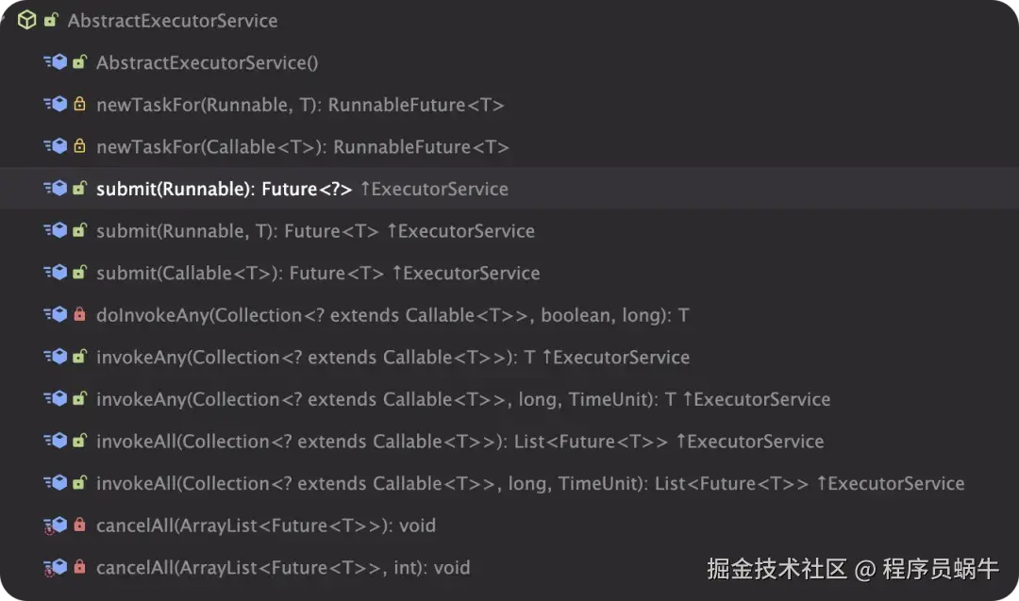Click the red lock icon on cancelAll(ArrayList<Future<T>>): void

coord(79,526)
